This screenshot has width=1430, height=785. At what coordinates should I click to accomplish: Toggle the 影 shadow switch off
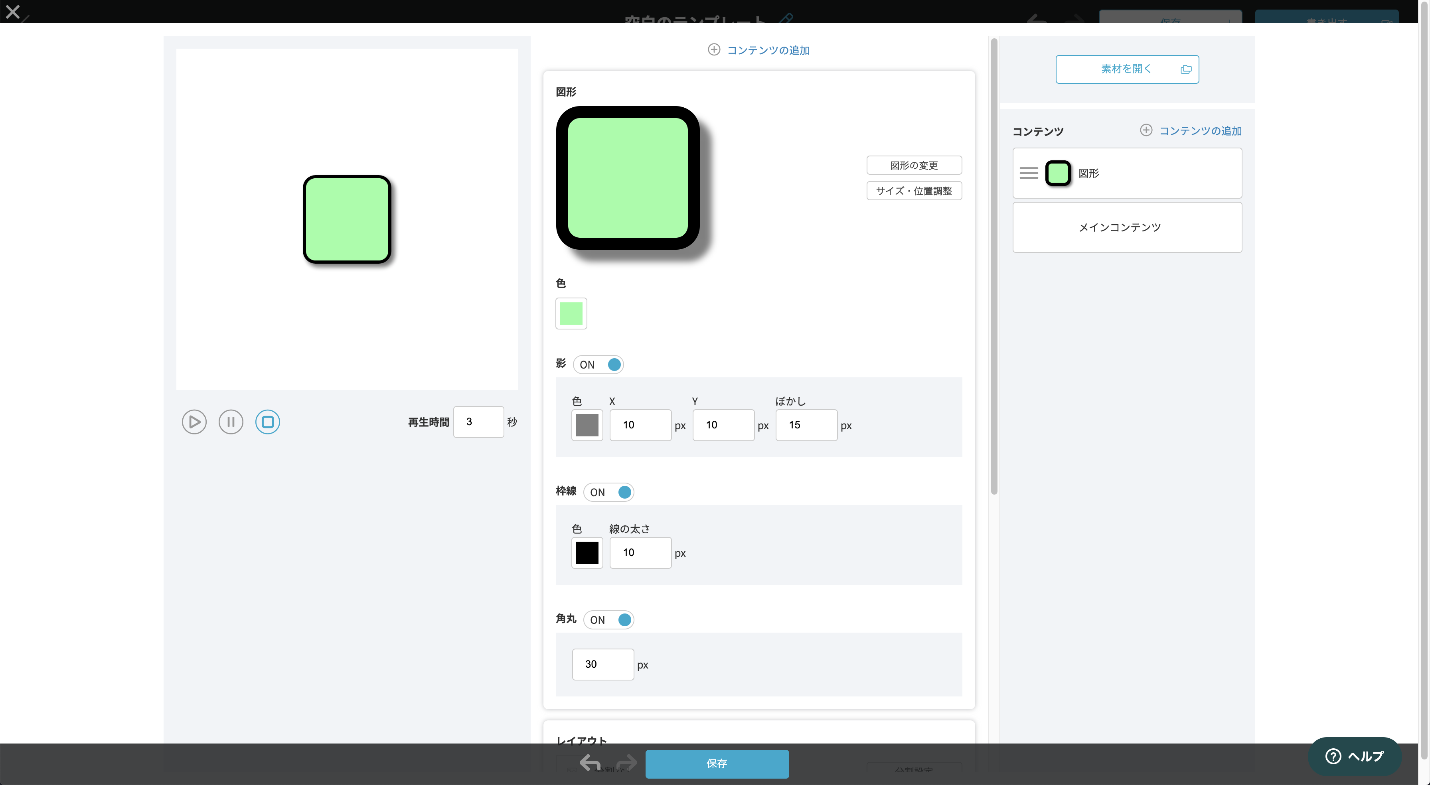click(598, 365)
